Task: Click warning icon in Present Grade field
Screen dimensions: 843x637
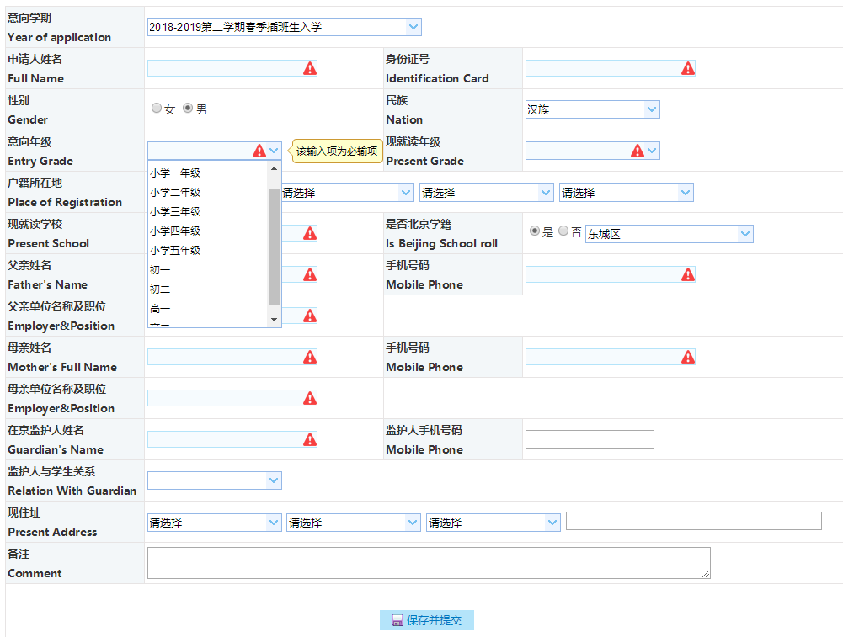Action: [638, 151]
